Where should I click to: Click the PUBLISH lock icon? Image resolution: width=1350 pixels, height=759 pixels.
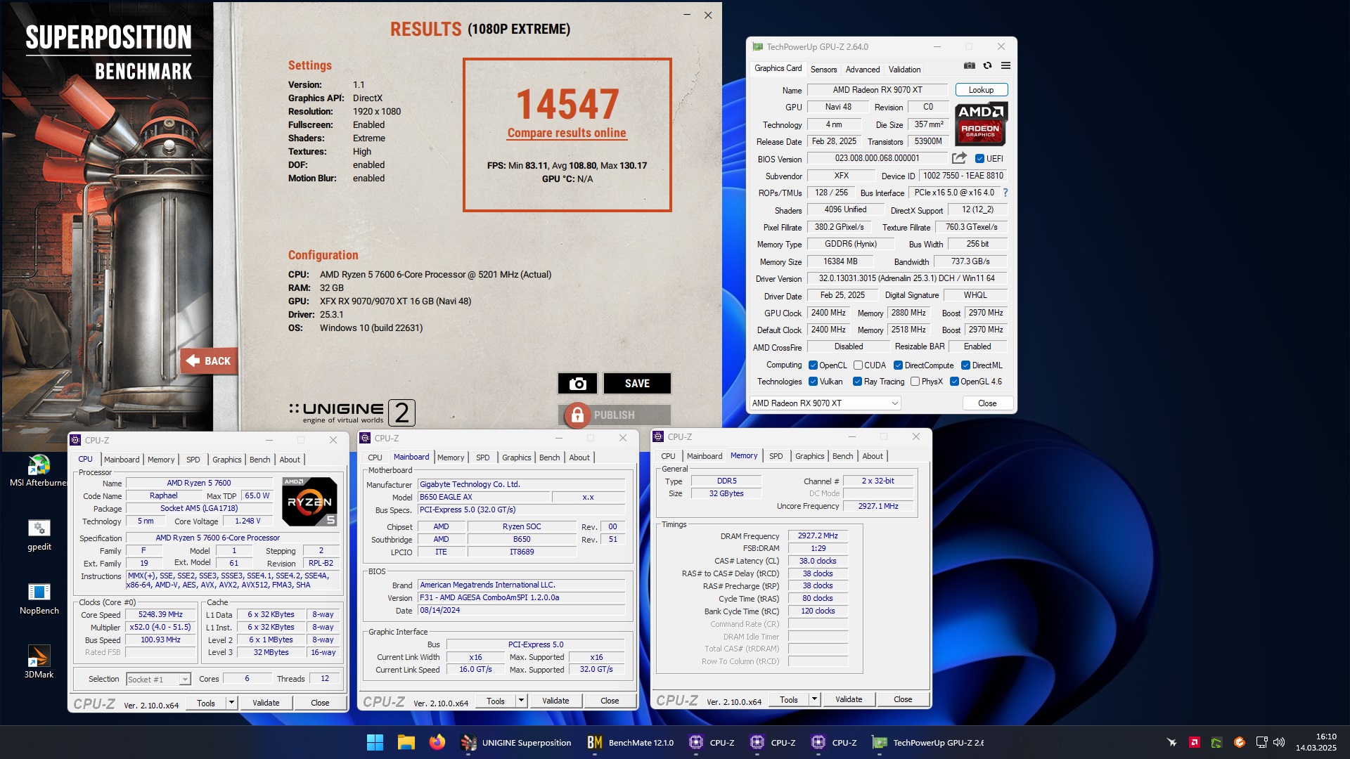point(577,415)
